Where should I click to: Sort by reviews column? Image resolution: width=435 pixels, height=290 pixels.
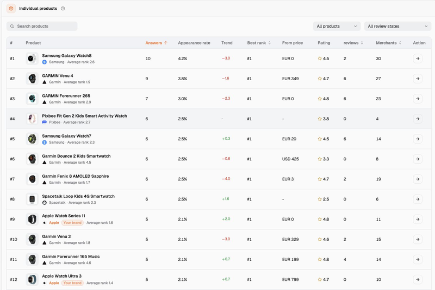click(353, 43)
